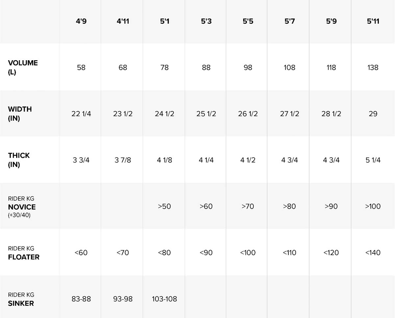
Task: Click the VOLUME (L) row label
Action: click(23, 67)
